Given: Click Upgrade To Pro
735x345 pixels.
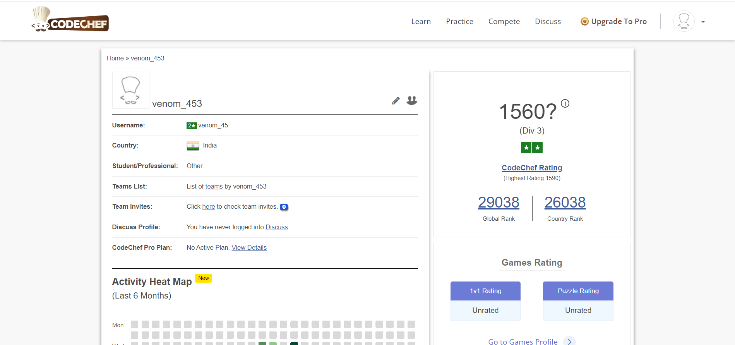Looking at the screenshot, I should (614, 21).
